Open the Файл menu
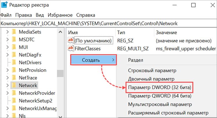The width and height of the screenshot is (217, 118). 6,15
